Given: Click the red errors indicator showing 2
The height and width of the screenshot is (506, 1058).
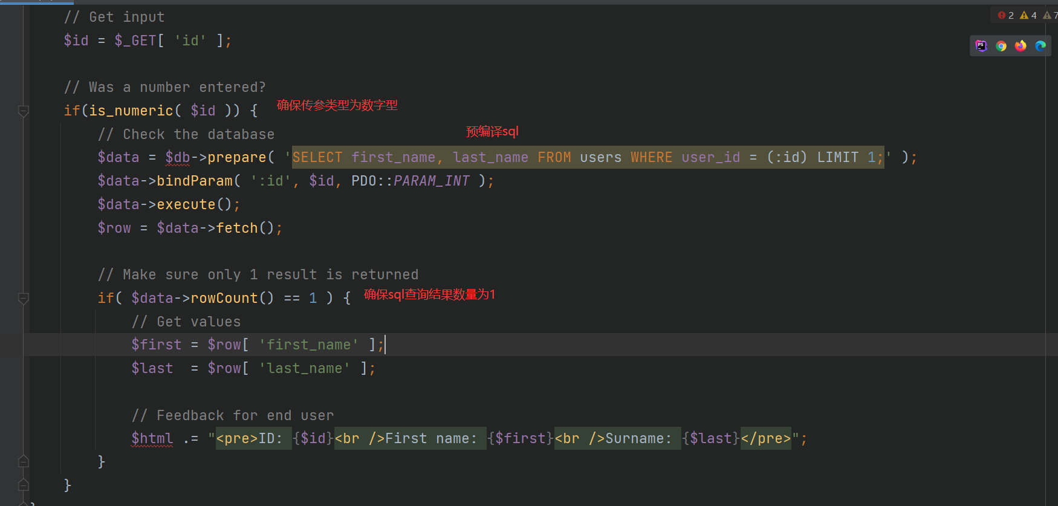Looking at the screenshot, I should pos(1006,15).
